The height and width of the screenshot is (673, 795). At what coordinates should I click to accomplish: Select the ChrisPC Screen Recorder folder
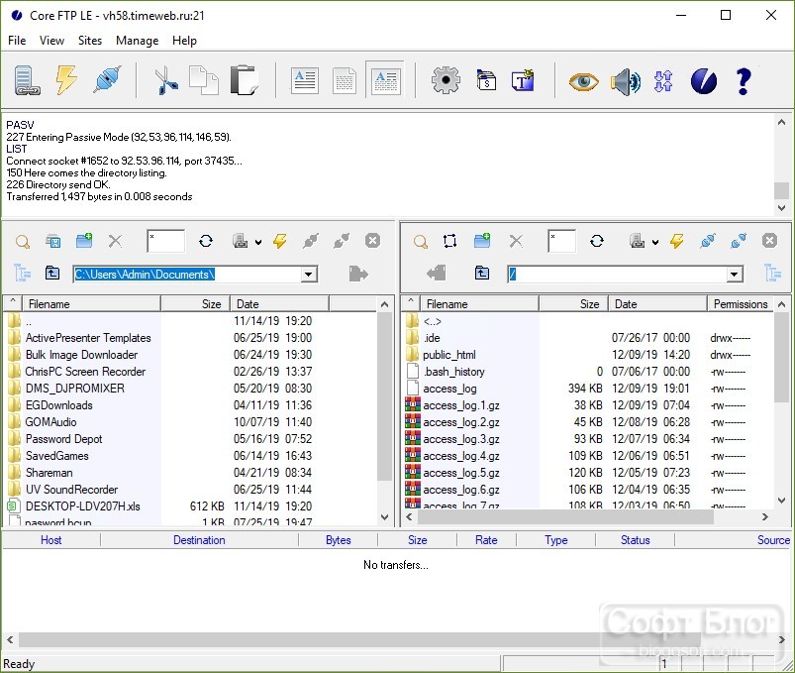pyautogui.click(x=85, y=372)
